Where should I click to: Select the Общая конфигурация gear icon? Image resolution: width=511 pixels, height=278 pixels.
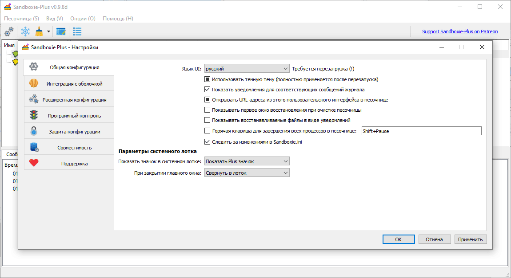click(x=34, y=67)
